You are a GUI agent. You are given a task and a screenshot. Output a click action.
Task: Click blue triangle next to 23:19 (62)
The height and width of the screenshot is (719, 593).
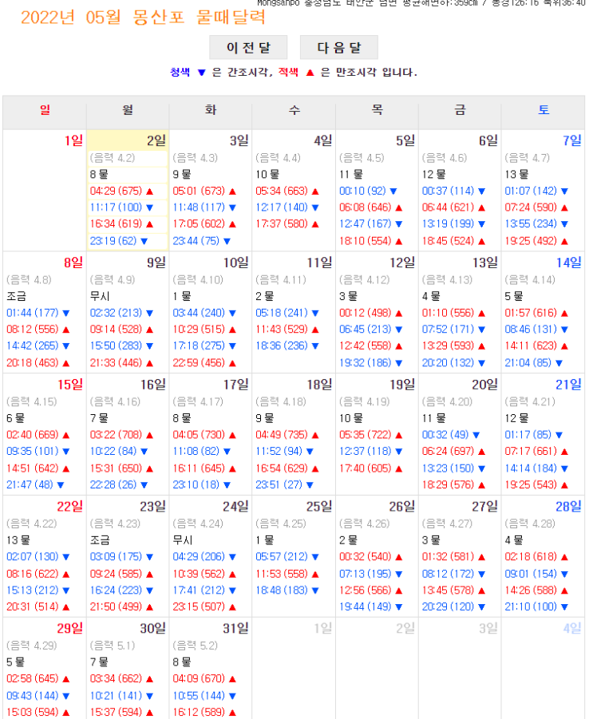tap(144, 241)
